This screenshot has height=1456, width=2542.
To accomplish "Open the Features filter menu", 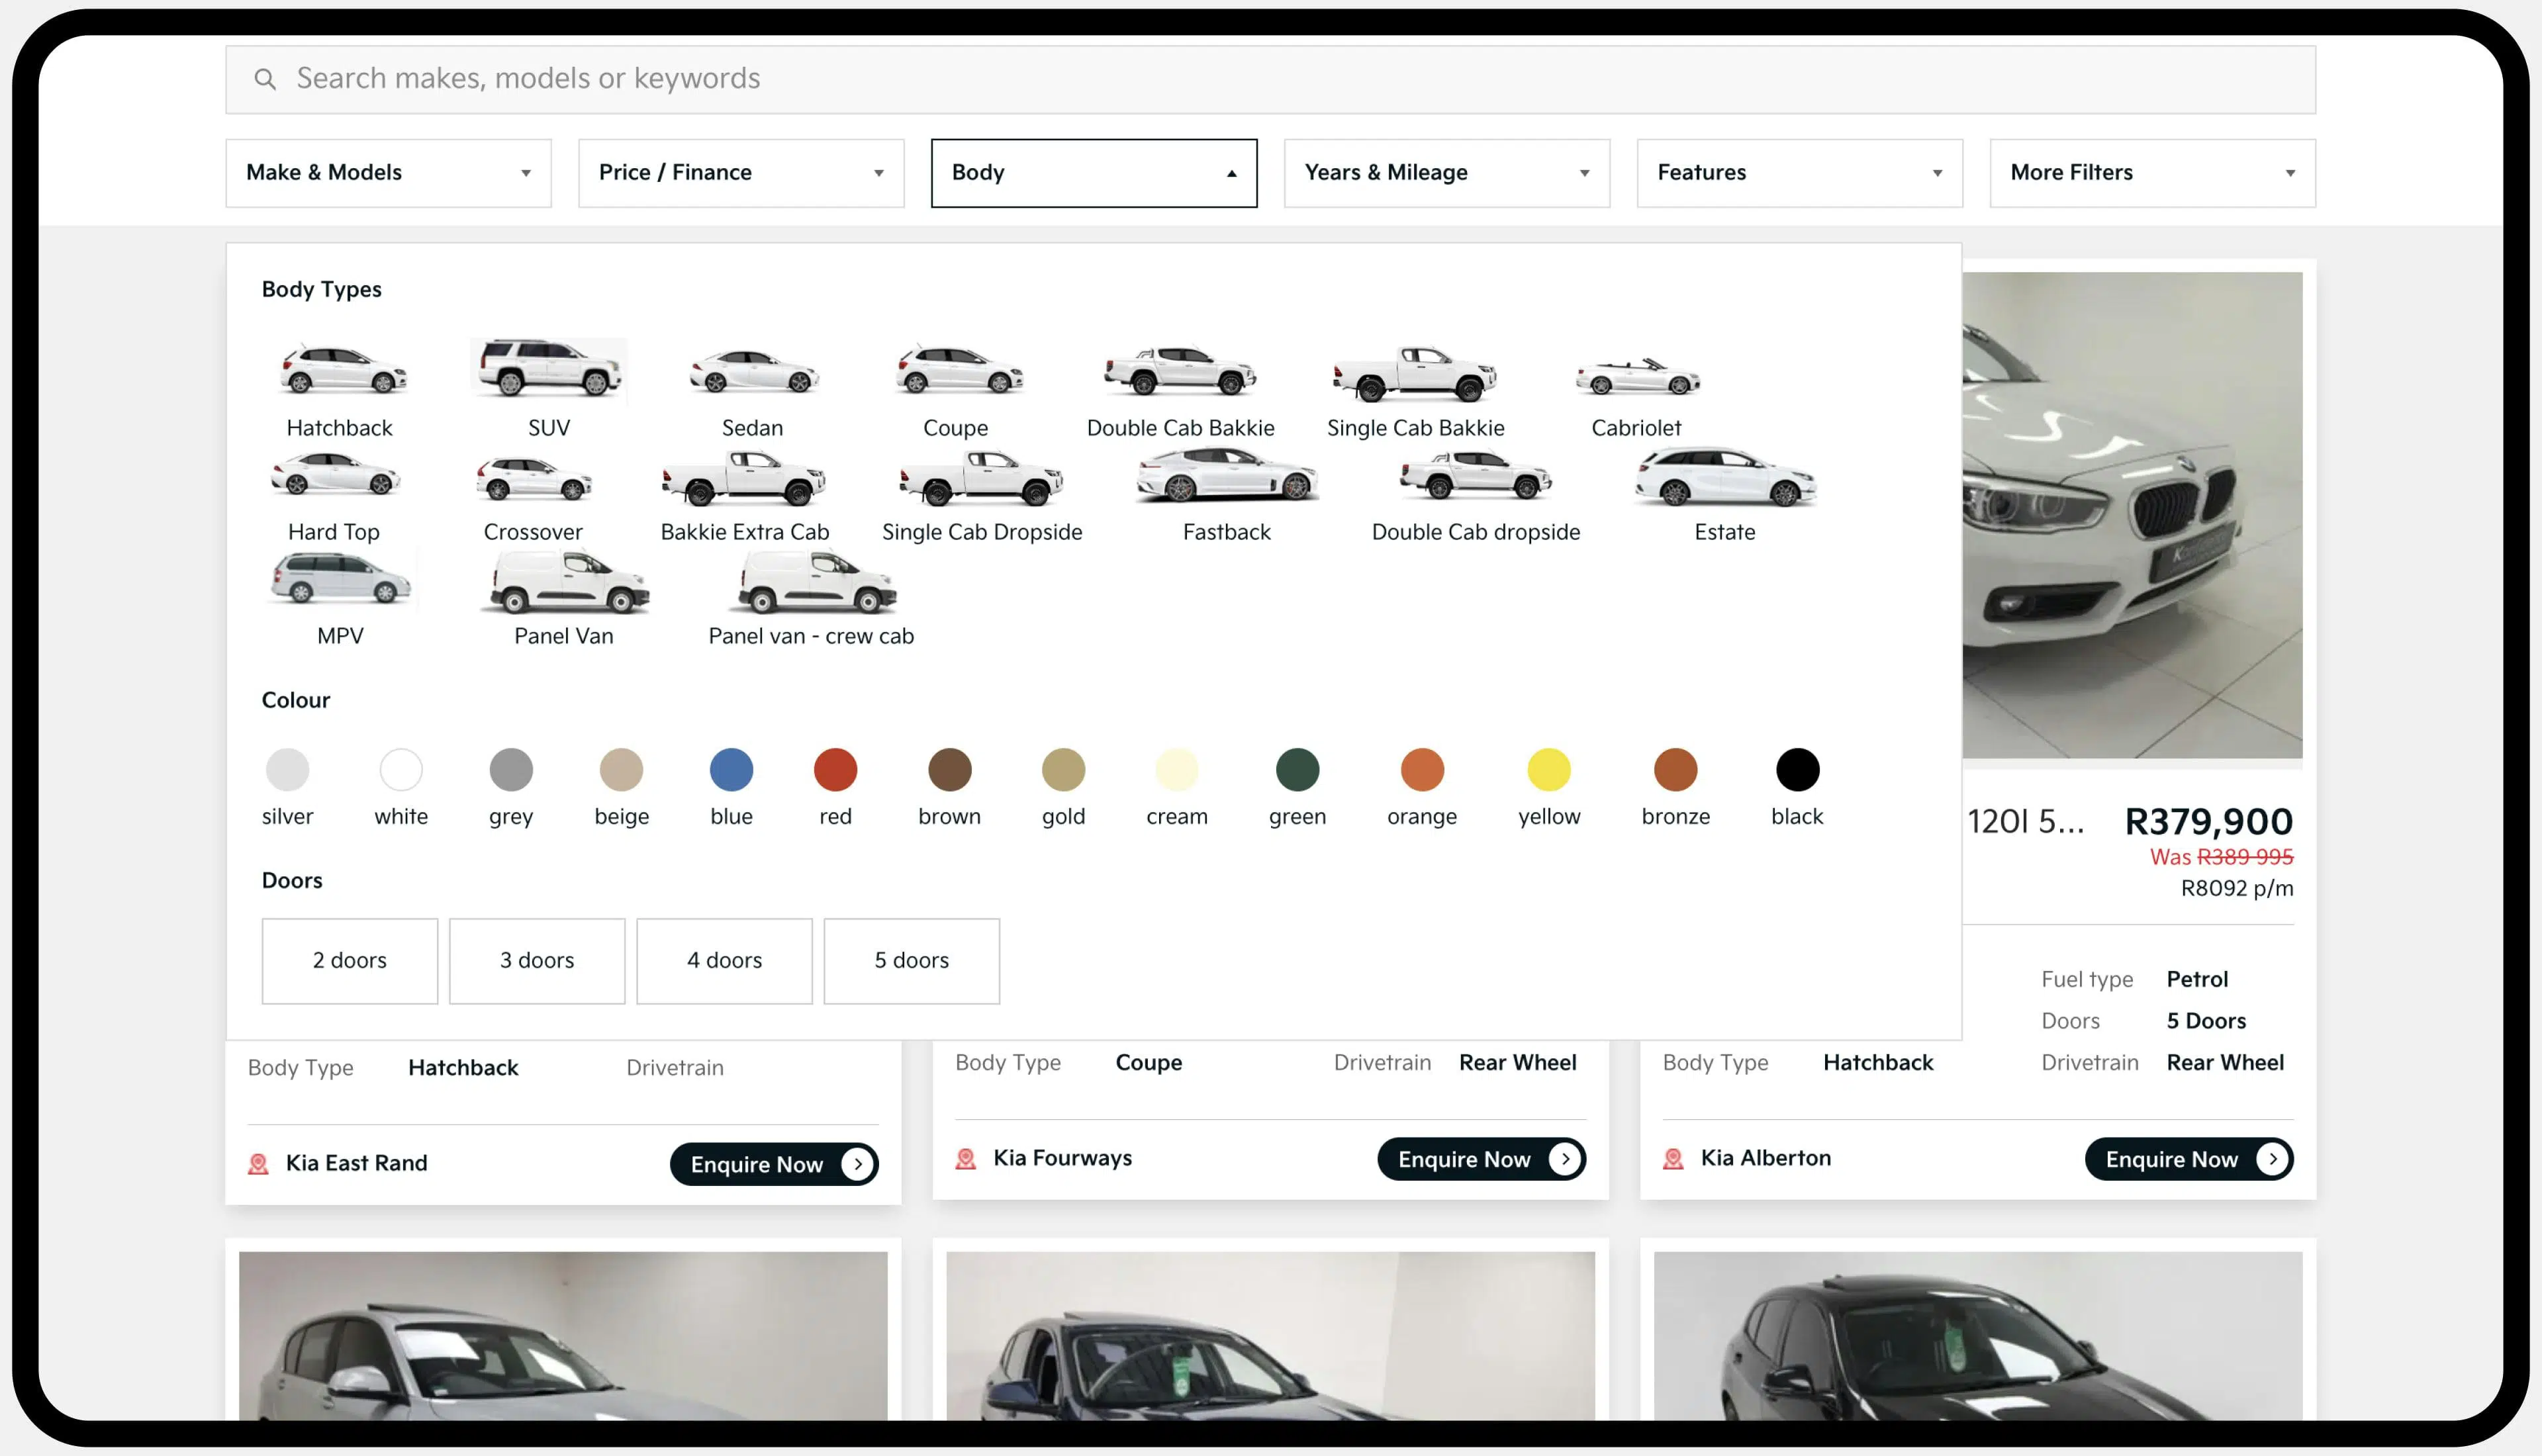I will coord(1799,173).
